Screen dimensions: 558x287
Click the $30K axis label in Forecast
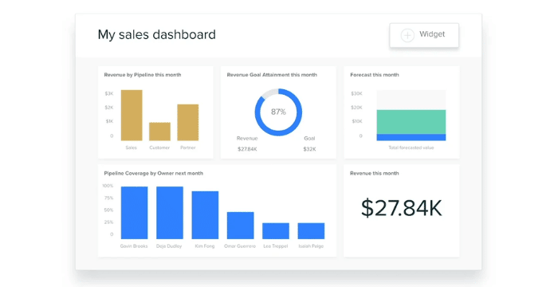tap(356, 93)
